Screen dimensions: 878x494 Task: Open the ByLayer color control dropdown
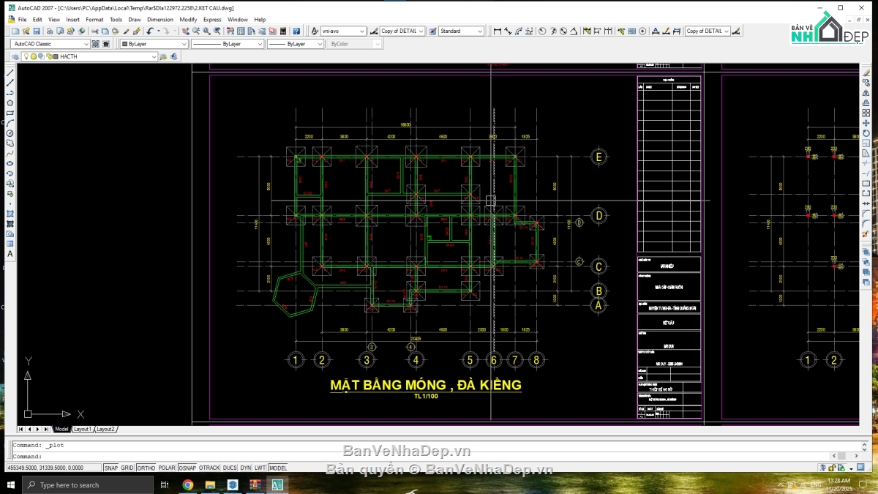tap(154, 44)
